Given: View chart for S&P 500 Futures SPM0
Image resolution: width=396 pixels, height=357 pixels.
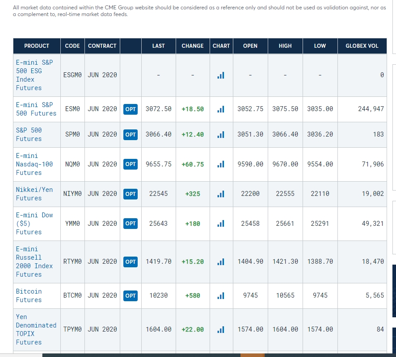Looking at the screenshot, I should [221, 135].
